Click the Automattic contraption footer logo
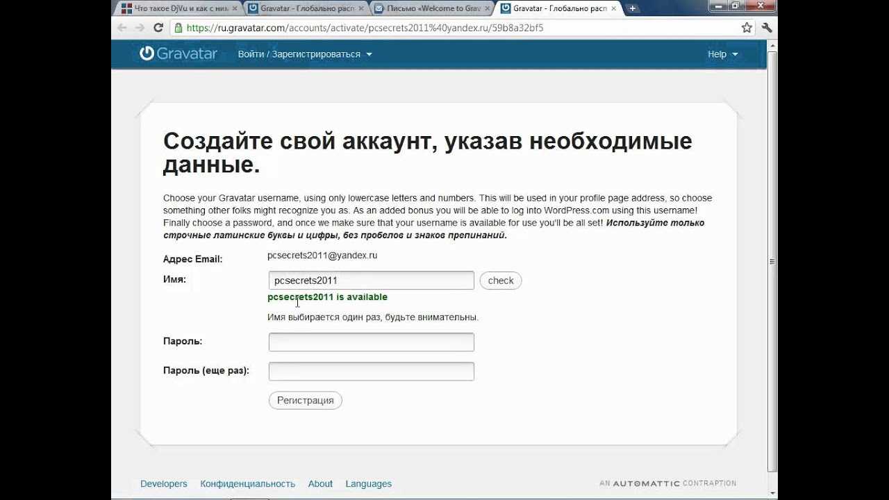This screenshot has width=889, height=500. tap(667, 483)
